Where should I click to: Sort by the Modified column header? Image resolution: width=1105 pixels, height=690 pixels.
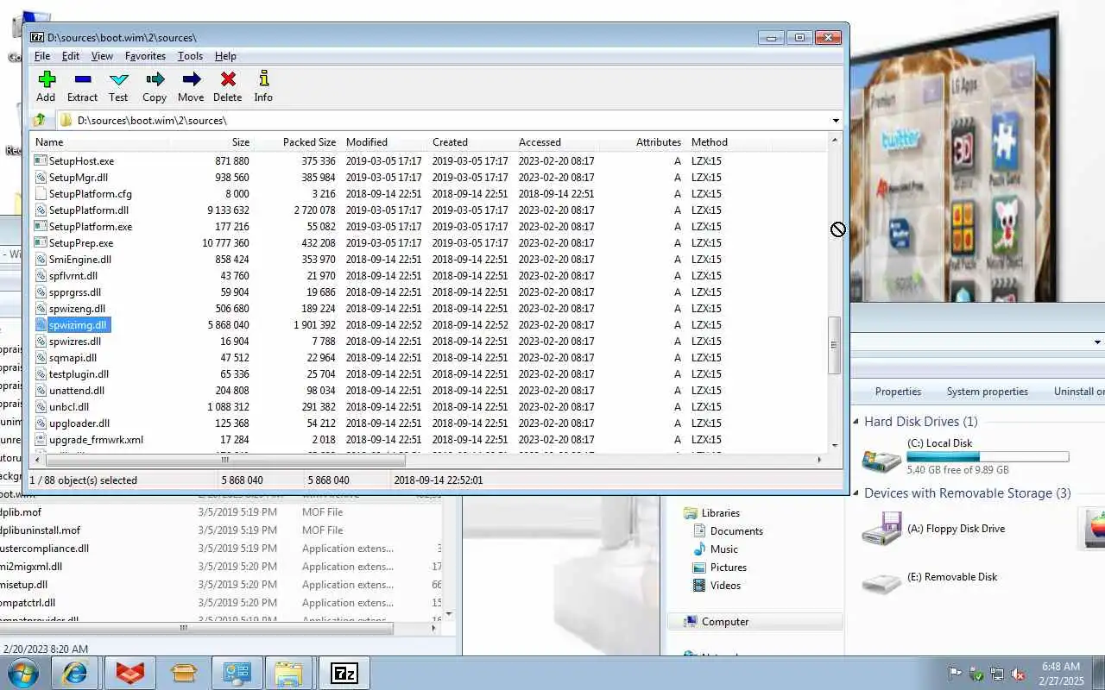coord(384,142)
